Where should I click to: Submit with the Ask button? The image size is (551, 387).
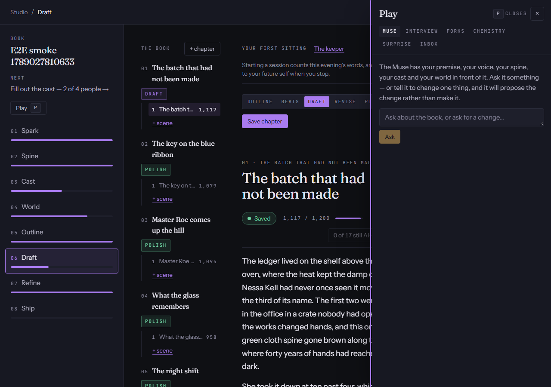coord(390,137)
